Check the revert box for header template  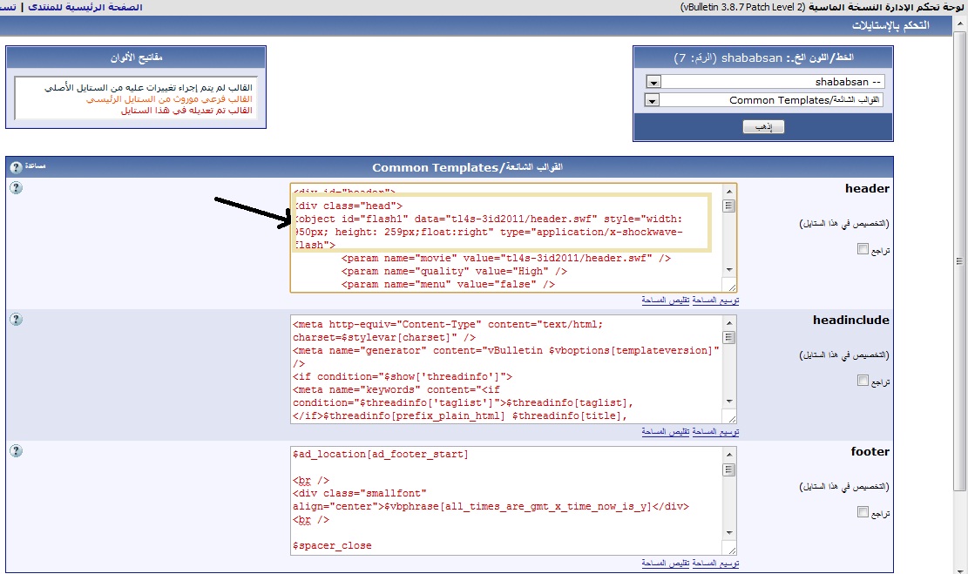[863, 249]
